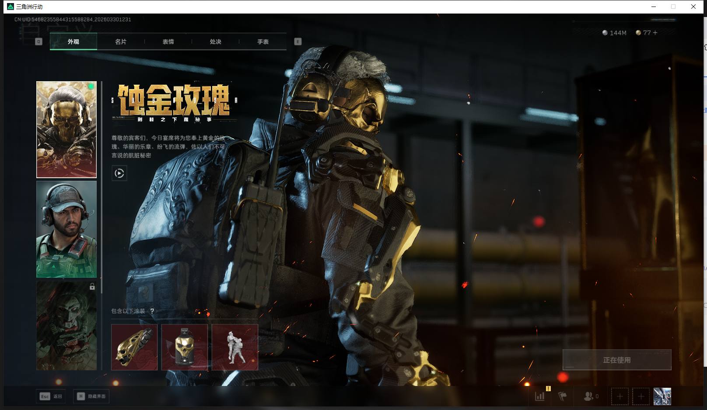The image size is (707, 410).
Task: Add gold currency using plus sign
Action: [x=655, y=33]
